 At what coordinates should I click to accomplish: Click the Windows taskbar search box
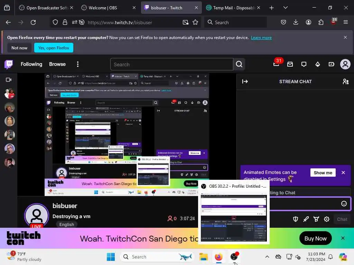[x=157, y=257]
